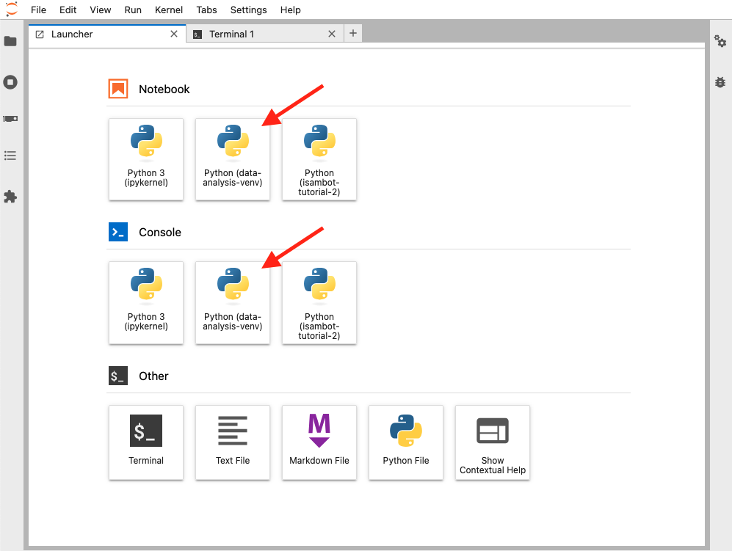
Task: Click Show Contextual Help card
Action: [x=493, y=442]
